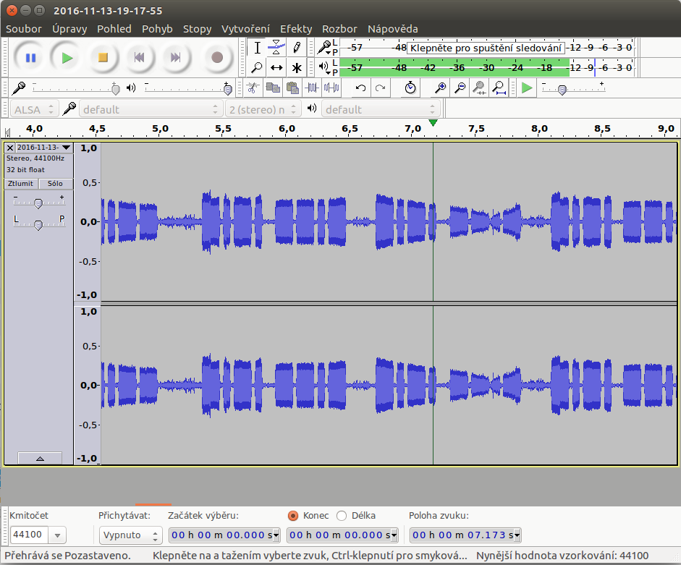681x565 pixels.
Task: Select the Multi-tool asterisk icon
Action: click(x=296, y=68)
